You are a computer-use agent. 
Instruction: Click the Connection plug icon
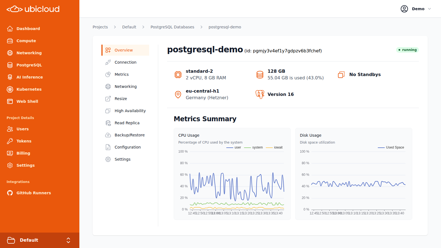tap(108, 62)
